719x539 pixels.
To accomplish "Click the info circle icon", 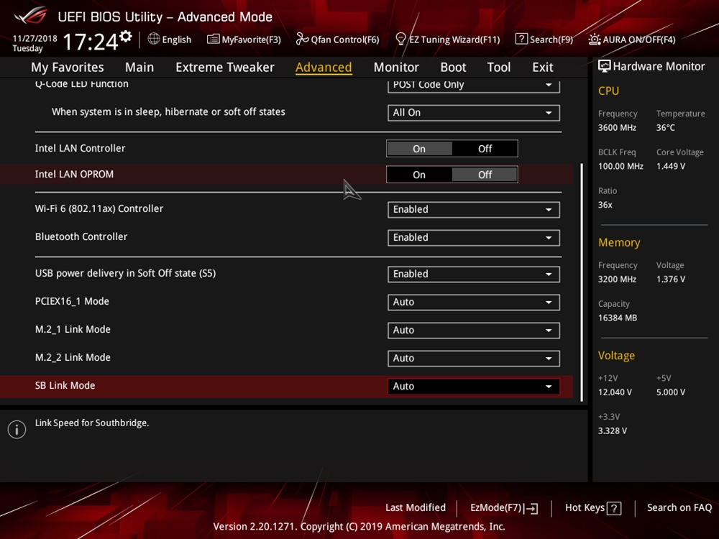I will [17, 430].
